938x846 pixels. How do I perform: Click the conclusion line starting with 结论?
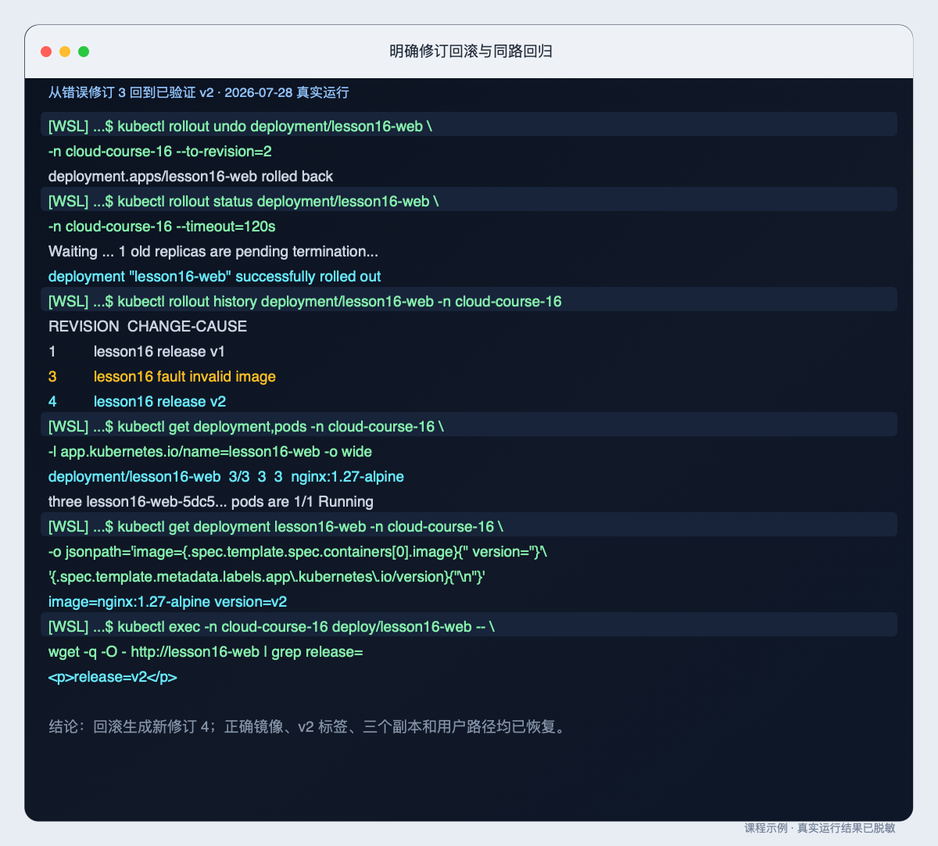tap(307, 726)
